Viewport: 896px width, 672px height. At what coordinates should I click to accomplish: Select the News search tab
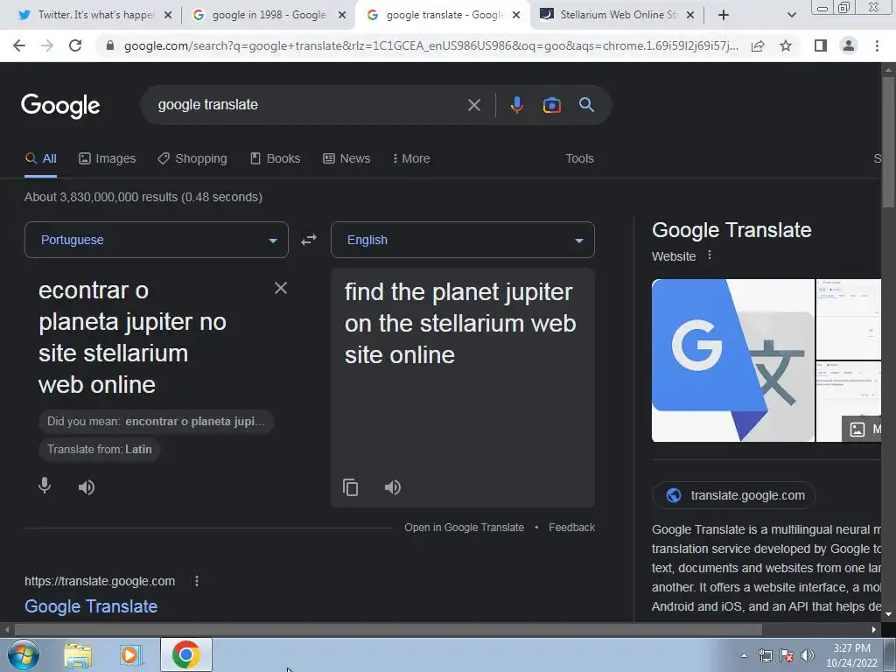tap(346, 158)
